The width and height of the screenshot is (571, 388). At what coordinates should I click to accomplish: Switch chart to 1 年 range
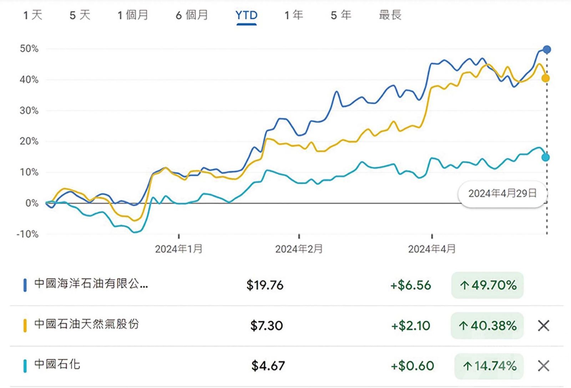click(294, 15)
